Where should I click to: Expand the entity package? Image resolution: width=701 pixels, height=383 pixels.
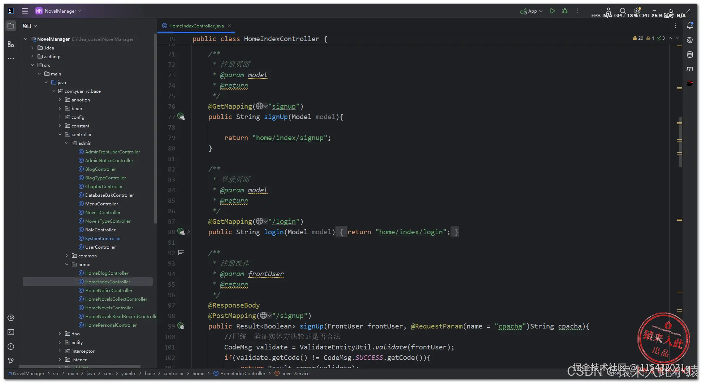(60, 342)
